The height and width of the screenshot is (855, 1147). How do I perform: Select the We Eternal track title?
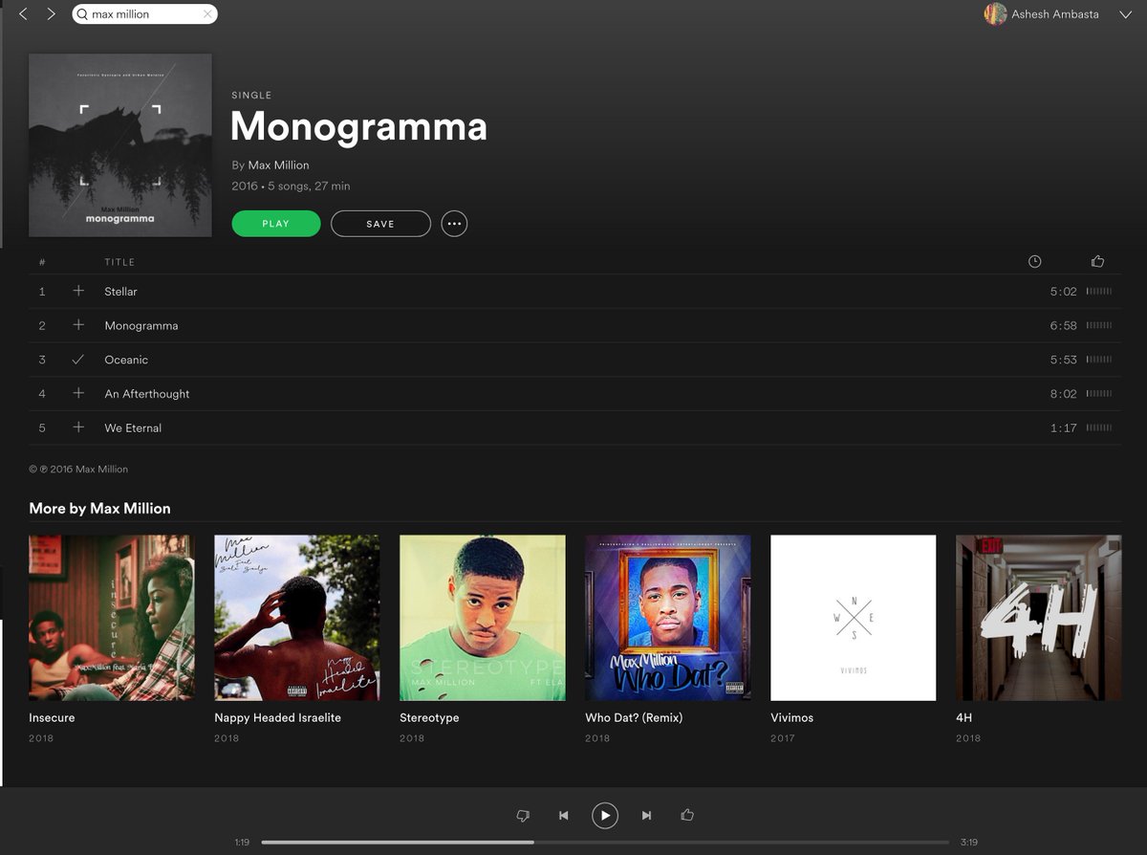(x=133, y=427)
